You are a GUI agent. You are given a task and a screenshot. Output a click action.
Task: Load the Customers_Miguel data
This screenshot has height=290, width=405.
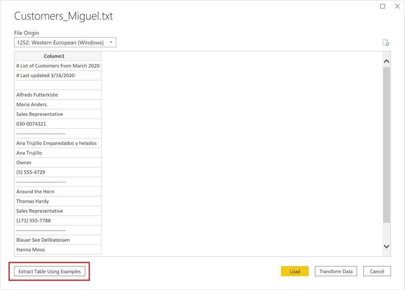coord(294,271)
